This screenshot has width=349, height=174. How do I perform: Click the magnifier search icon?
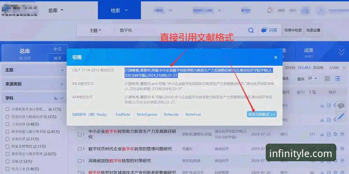[251, 30]
